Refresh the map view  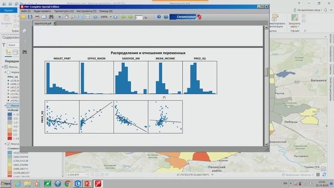[324, 174]
